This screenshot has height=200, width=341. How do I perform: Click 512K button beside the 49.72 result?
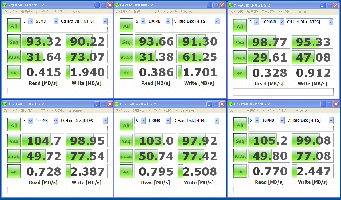click(14, 156)
